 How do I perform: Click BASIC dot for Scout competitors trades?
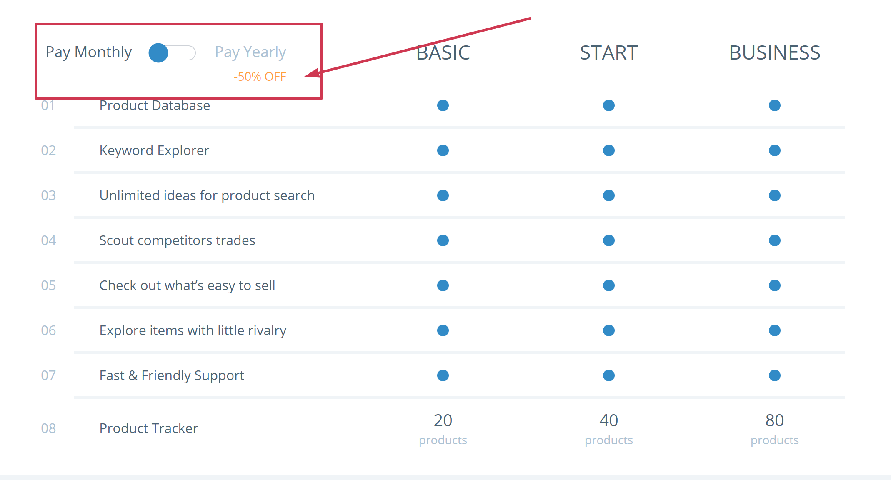pyautogui.click(x=443, y=240)
